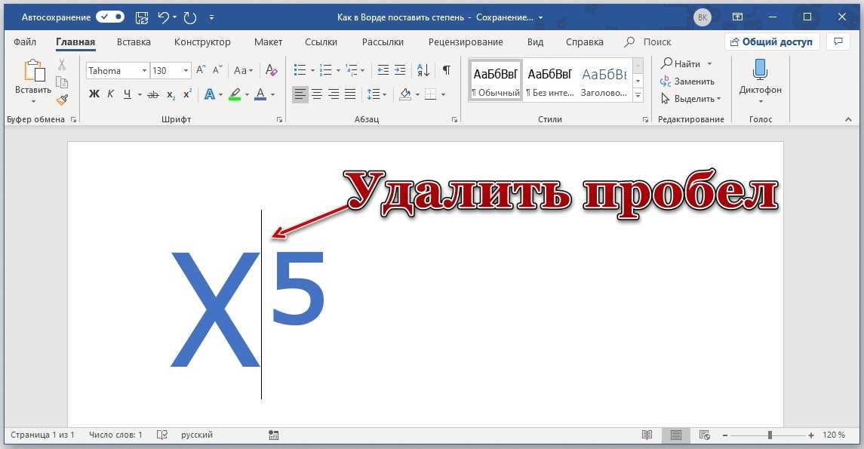Viewport: 864px width, 449px height.
Task: Click the zoom slider handle
Action: pyautogui.click(x=770, y=435)
